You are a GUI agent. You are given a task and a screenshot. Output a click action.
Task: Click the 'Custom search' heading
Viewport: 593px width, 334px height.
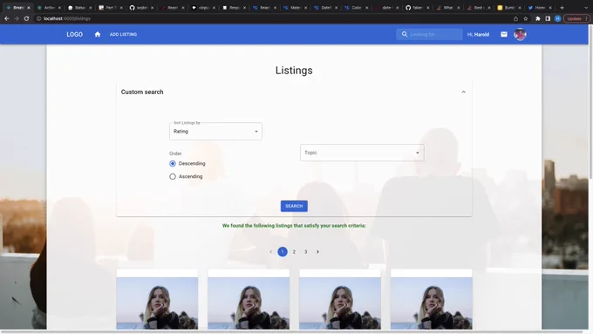point(142,92)
